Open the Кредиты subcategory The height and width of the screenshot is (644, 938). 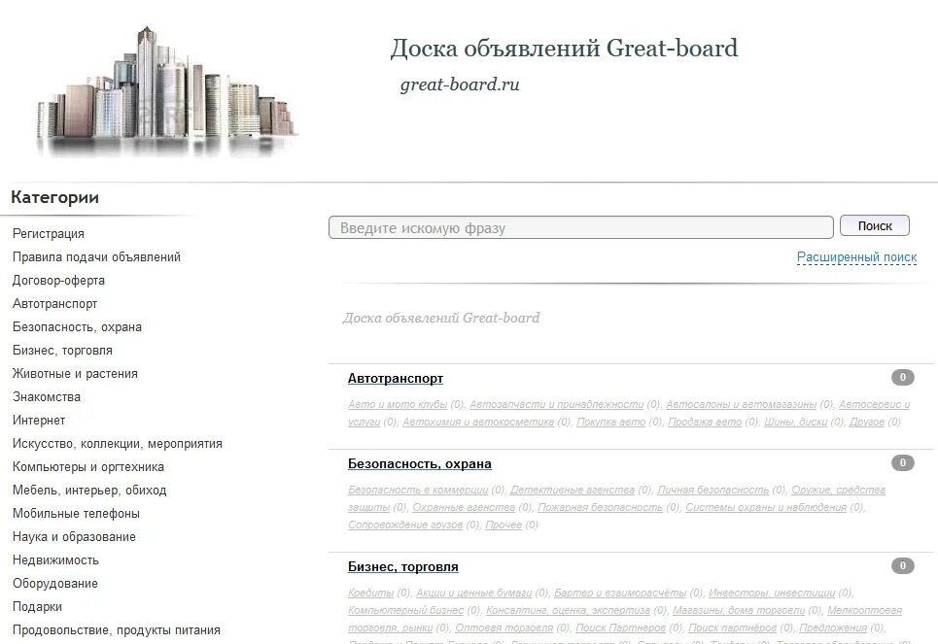click(x=370, y=593)
